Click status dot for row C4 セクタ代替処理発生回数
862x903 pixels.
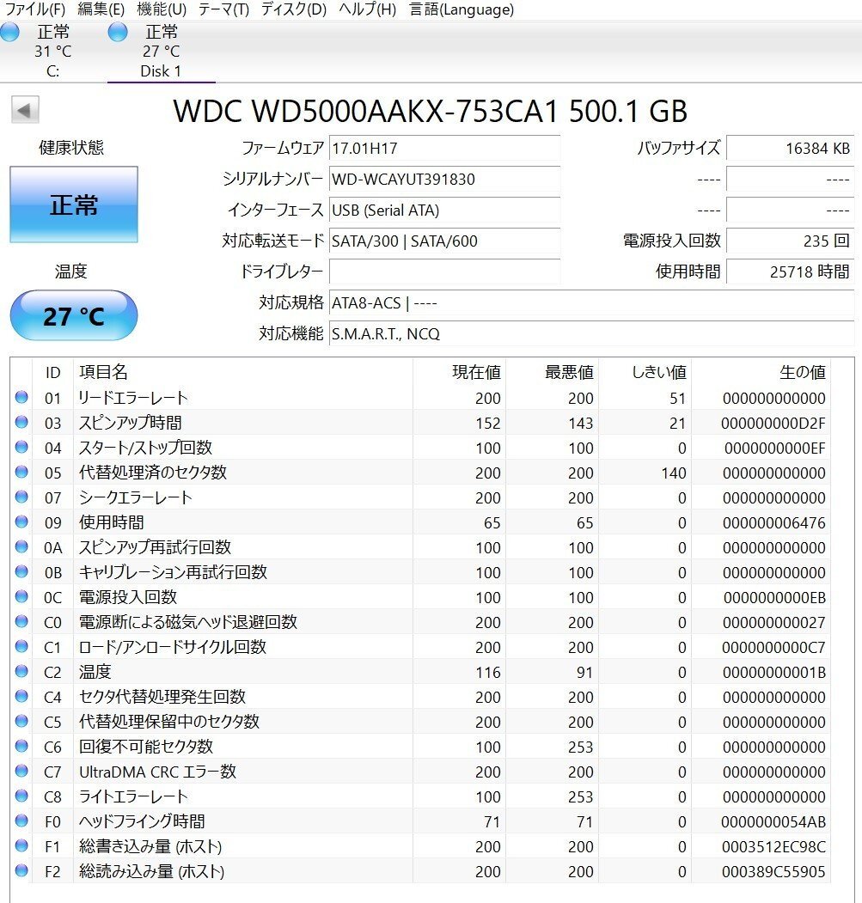click(21, 696)
